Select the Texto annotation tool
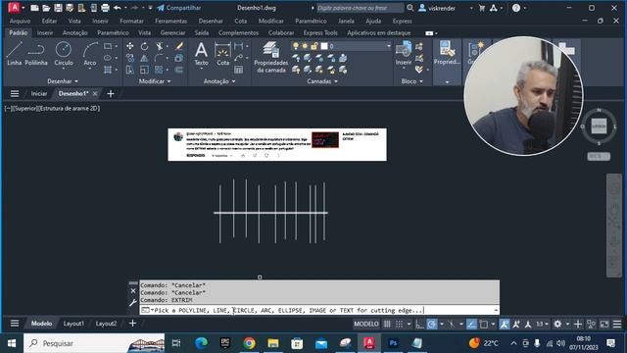This screenshot has width=627, height=353. (x=201, y=54)
